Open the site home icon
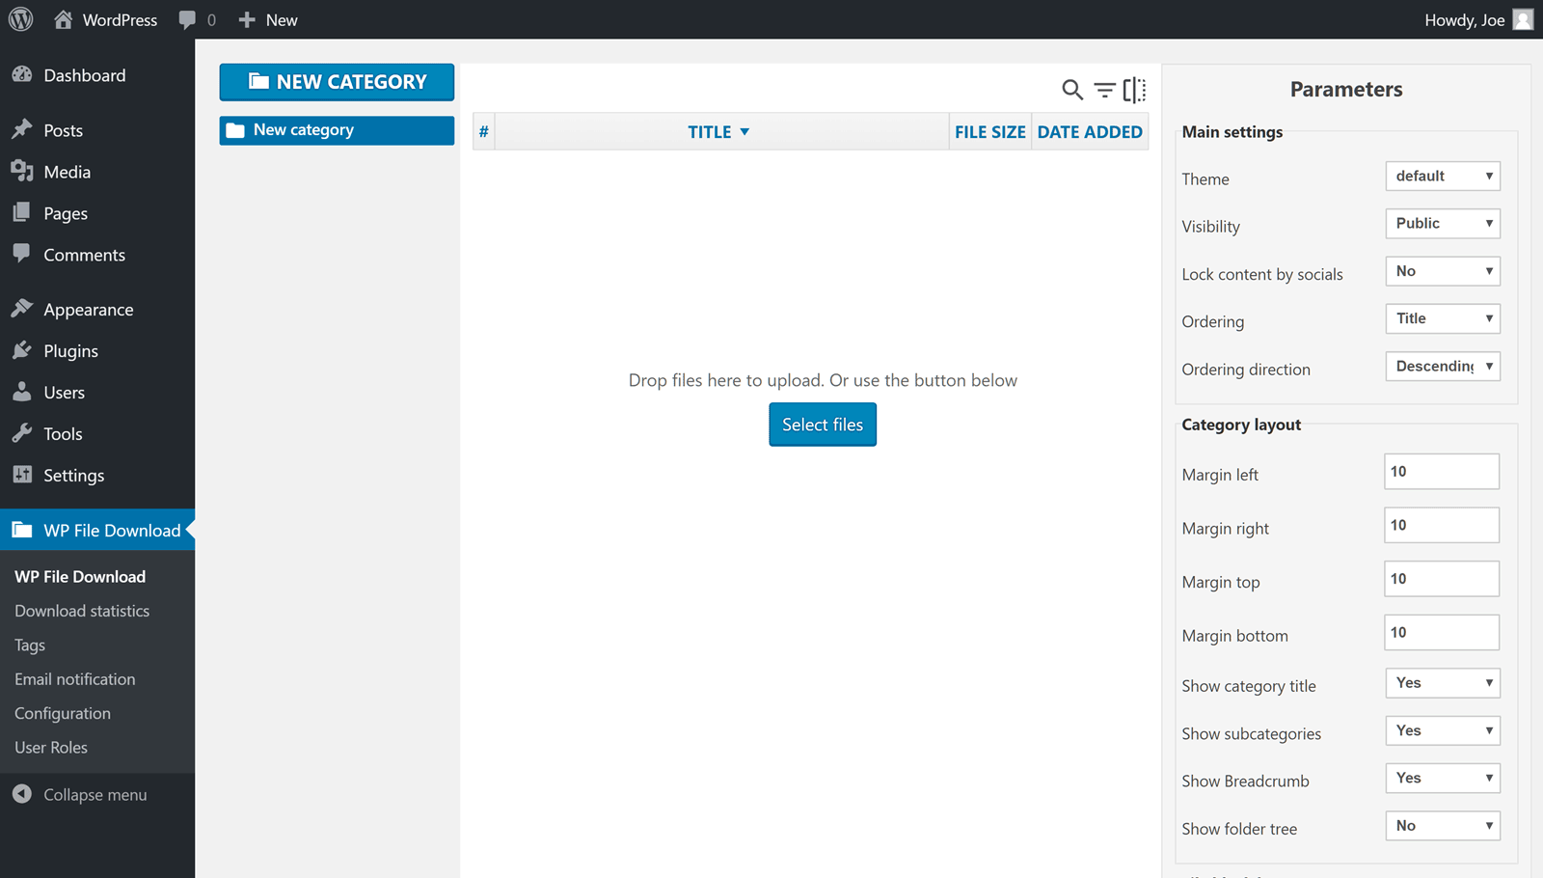This screenshot has height=878, width=1543. (x=64, y=19)
